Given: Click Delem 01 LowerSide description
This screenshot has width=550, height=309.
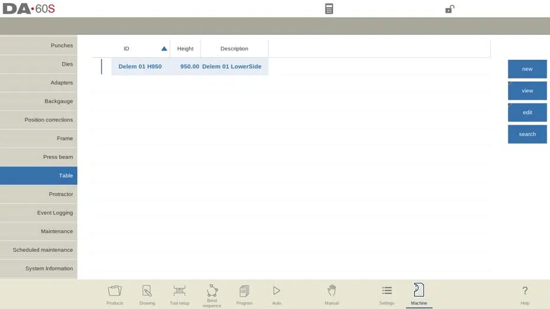Looking at the screenshot, I should pyautogui.click(x=231, y=67).
